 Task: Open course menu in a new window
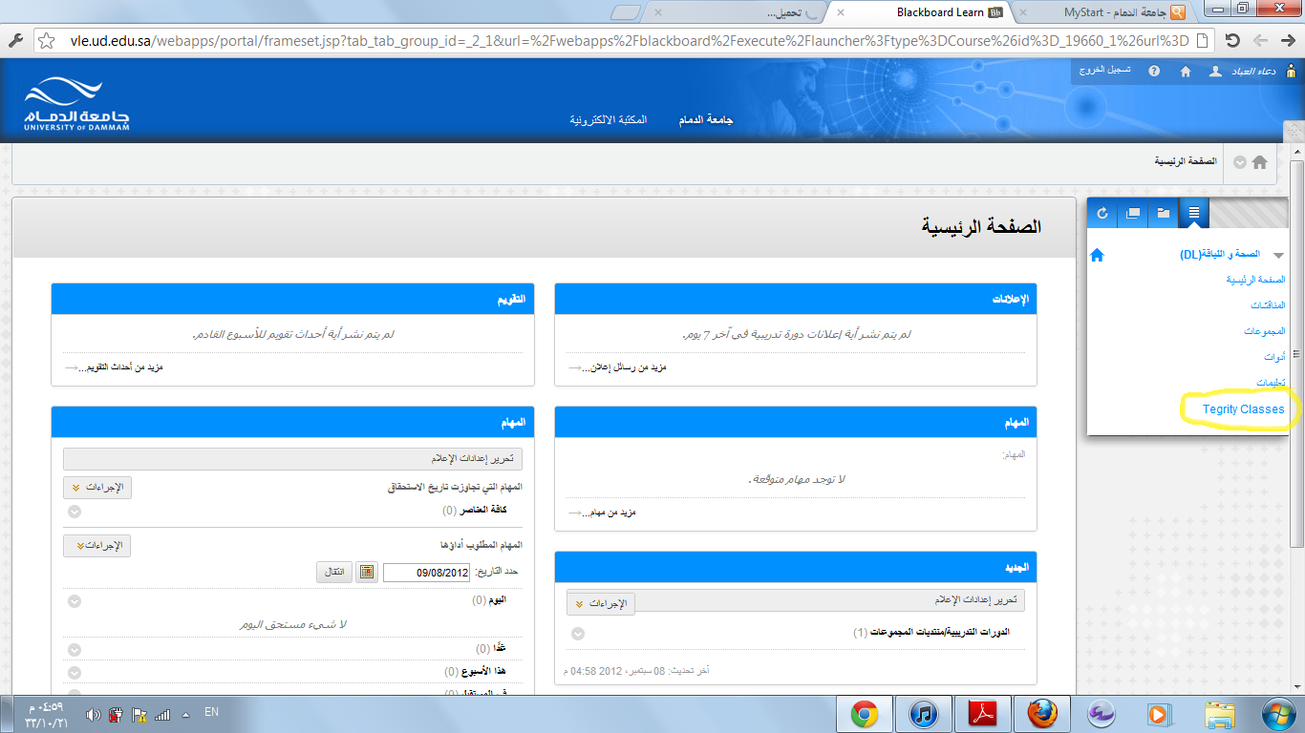pos(1133,213)
